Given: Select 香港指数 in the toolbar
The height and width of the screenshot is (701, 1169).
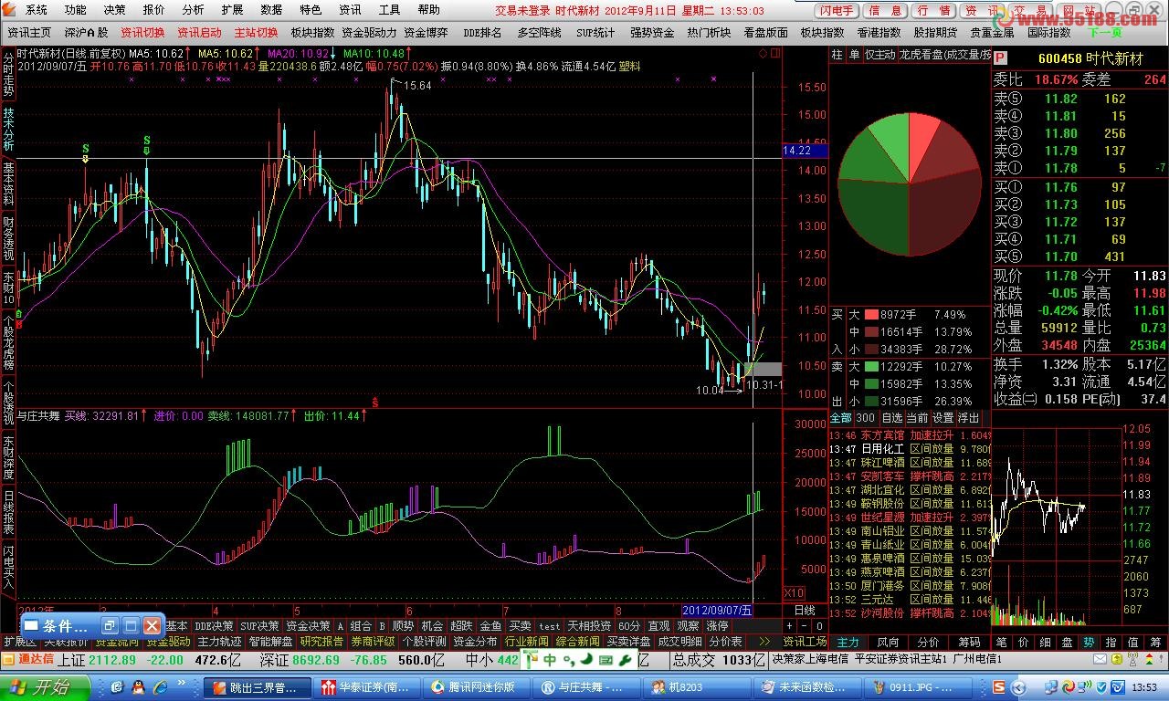Looking at the screenshot, I should point(879,32).
